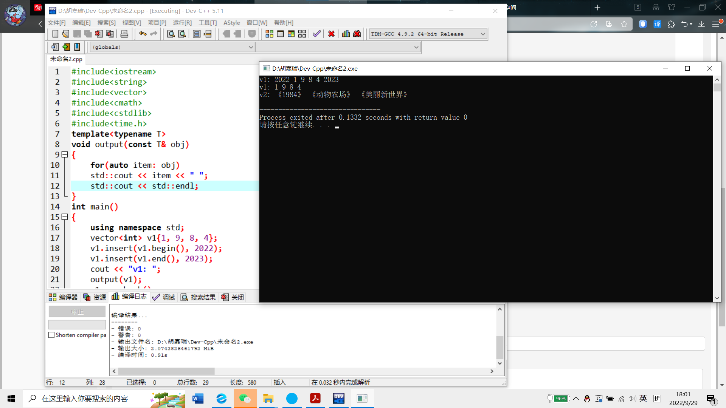Click the New file toolbar icon
The image size is (726, 408).
pyautogui.click(x=55, y=34)
